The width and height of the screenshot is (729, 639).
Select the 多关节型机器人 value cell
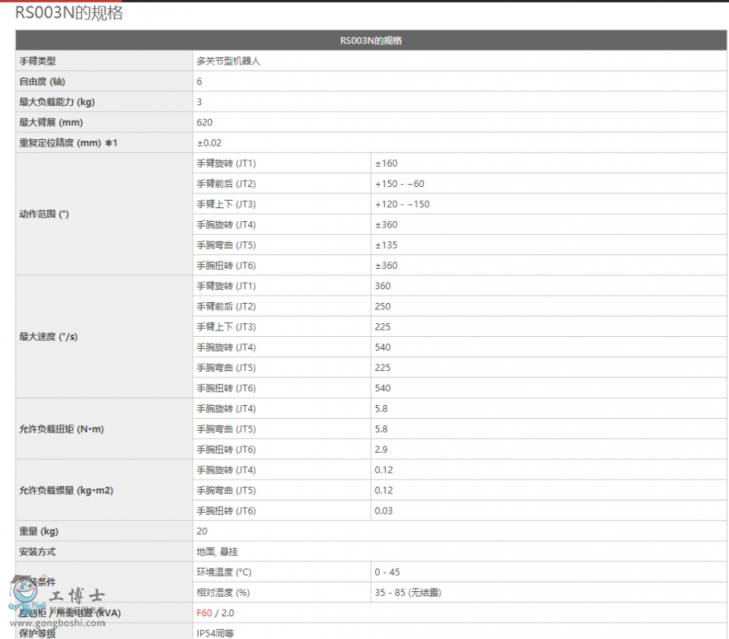coord(228,61)
